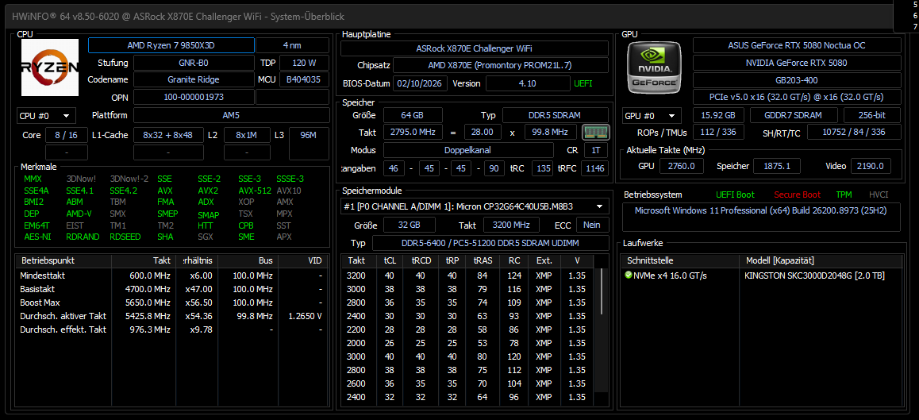This screenshot has width=919, height=420.
Task: Click the red Secure Boot label
Action: [x=797, y=195]
